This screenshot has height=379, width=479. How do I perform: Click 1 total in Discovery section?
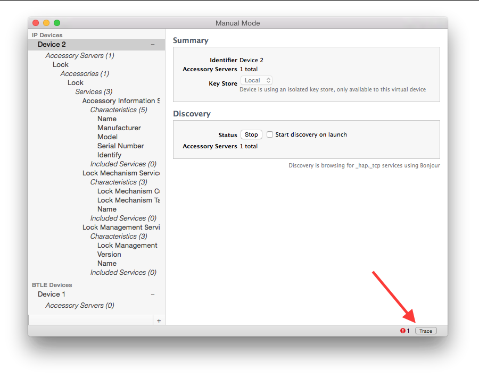[249, 147]
